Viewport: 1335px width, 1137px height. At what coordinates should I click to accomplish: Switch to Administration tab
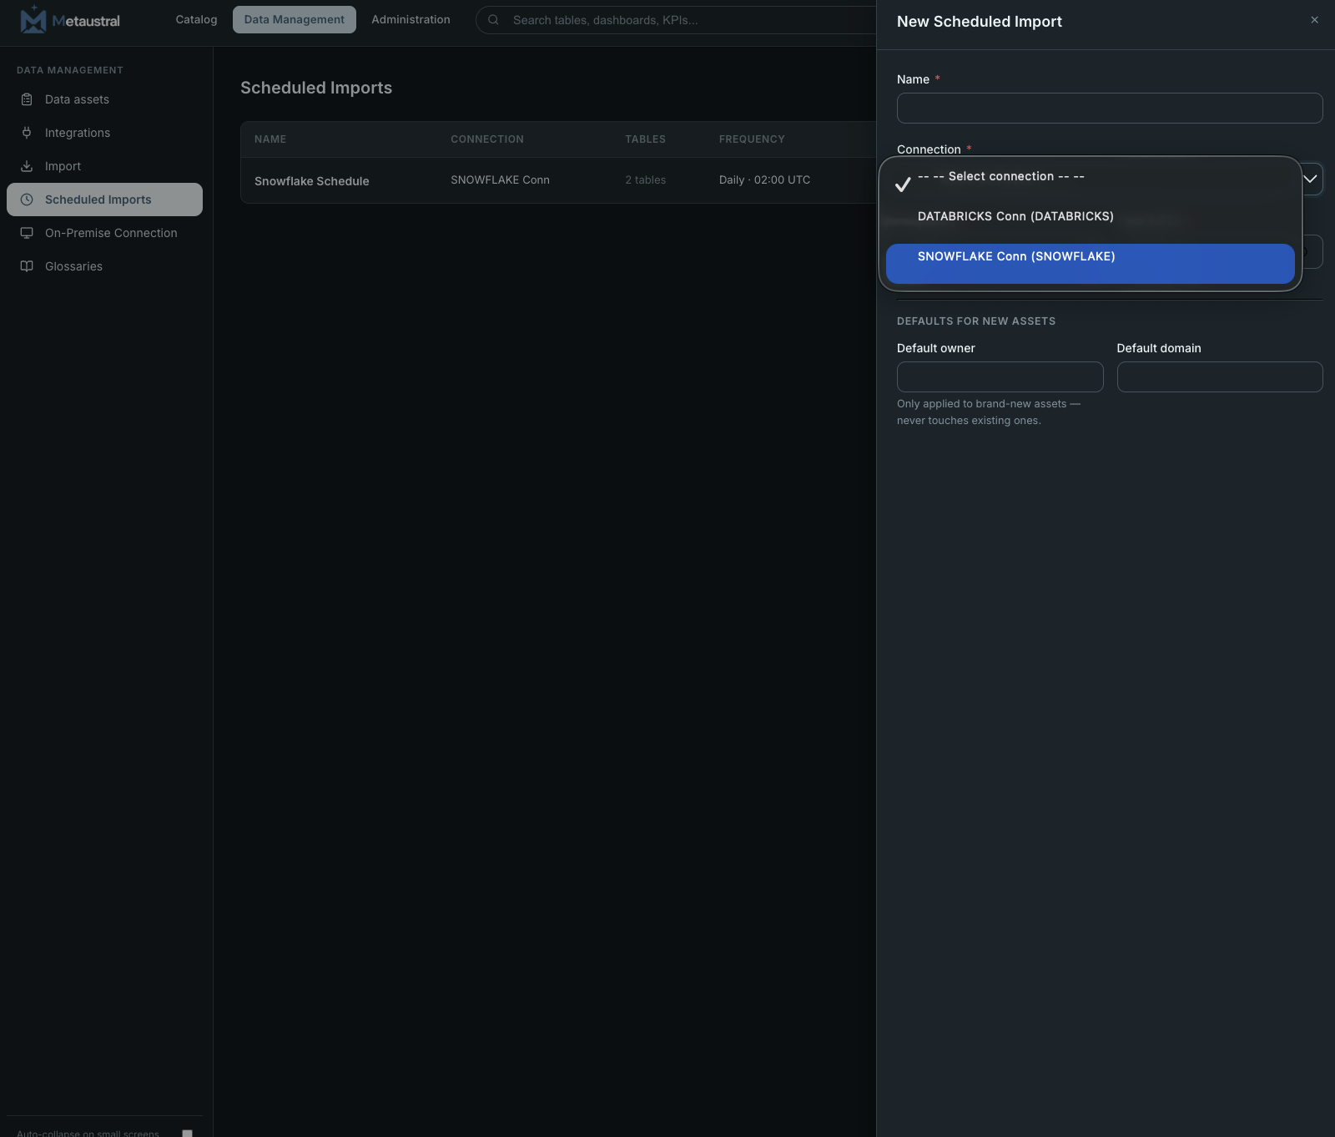click(411, 19)
